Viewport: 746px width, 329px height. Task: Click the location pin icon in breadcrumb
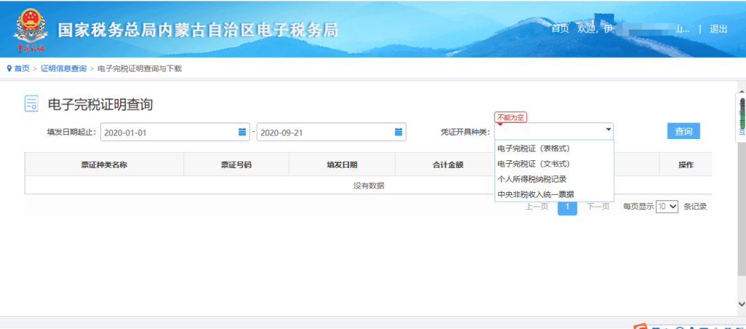pyautogui.click(x=9, y=68)
